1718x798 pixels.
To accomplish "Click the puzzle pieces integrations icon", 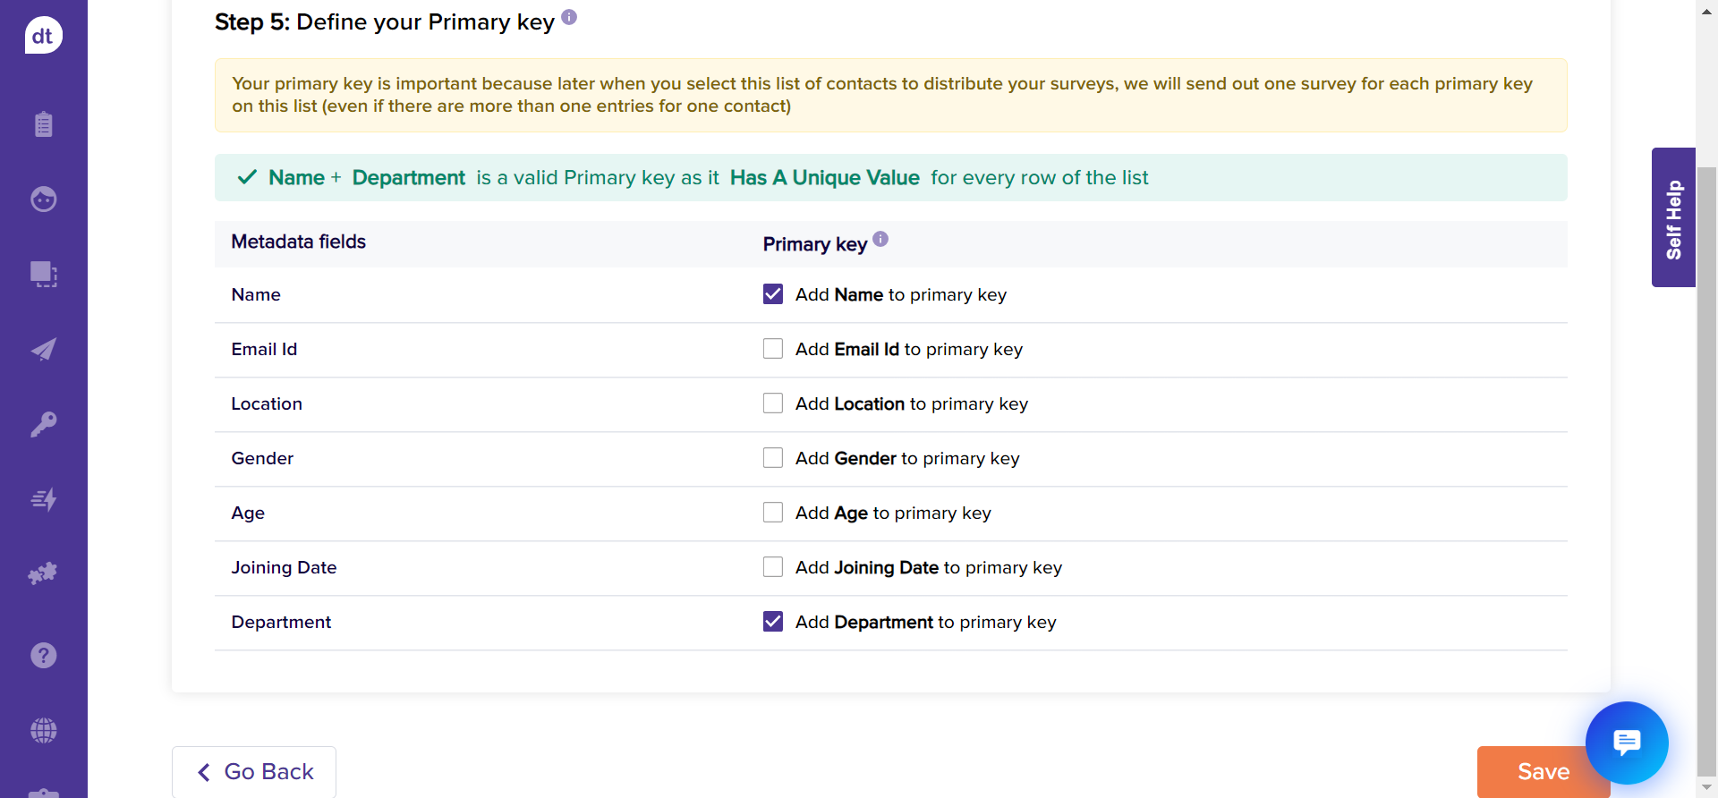I will click(43, 573).
